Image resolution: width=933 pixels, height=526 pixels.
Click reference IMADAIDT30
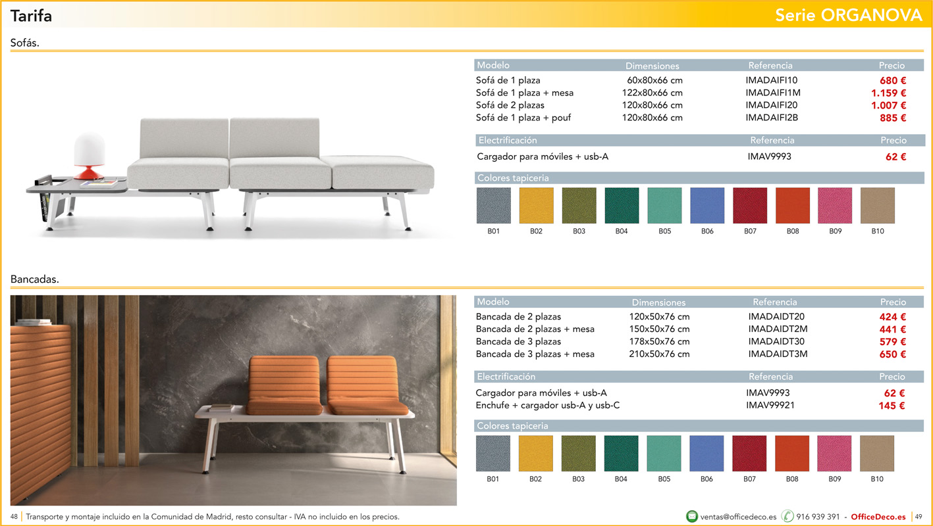click(776, 342)
